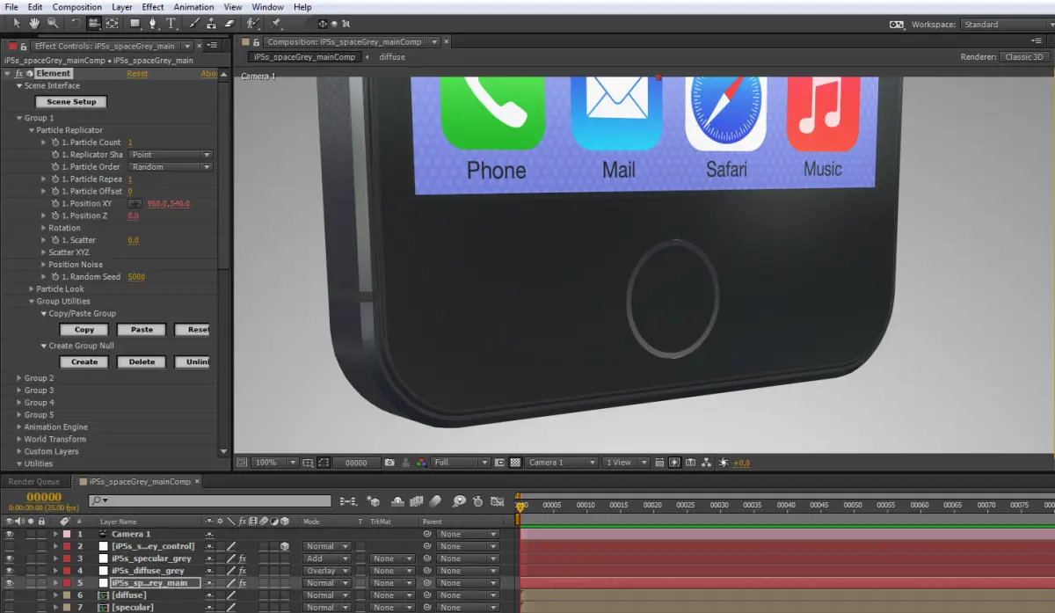Viewport: 1055px width, 613px height.
Task: Click the Copy group button
Action: (84, 330)
